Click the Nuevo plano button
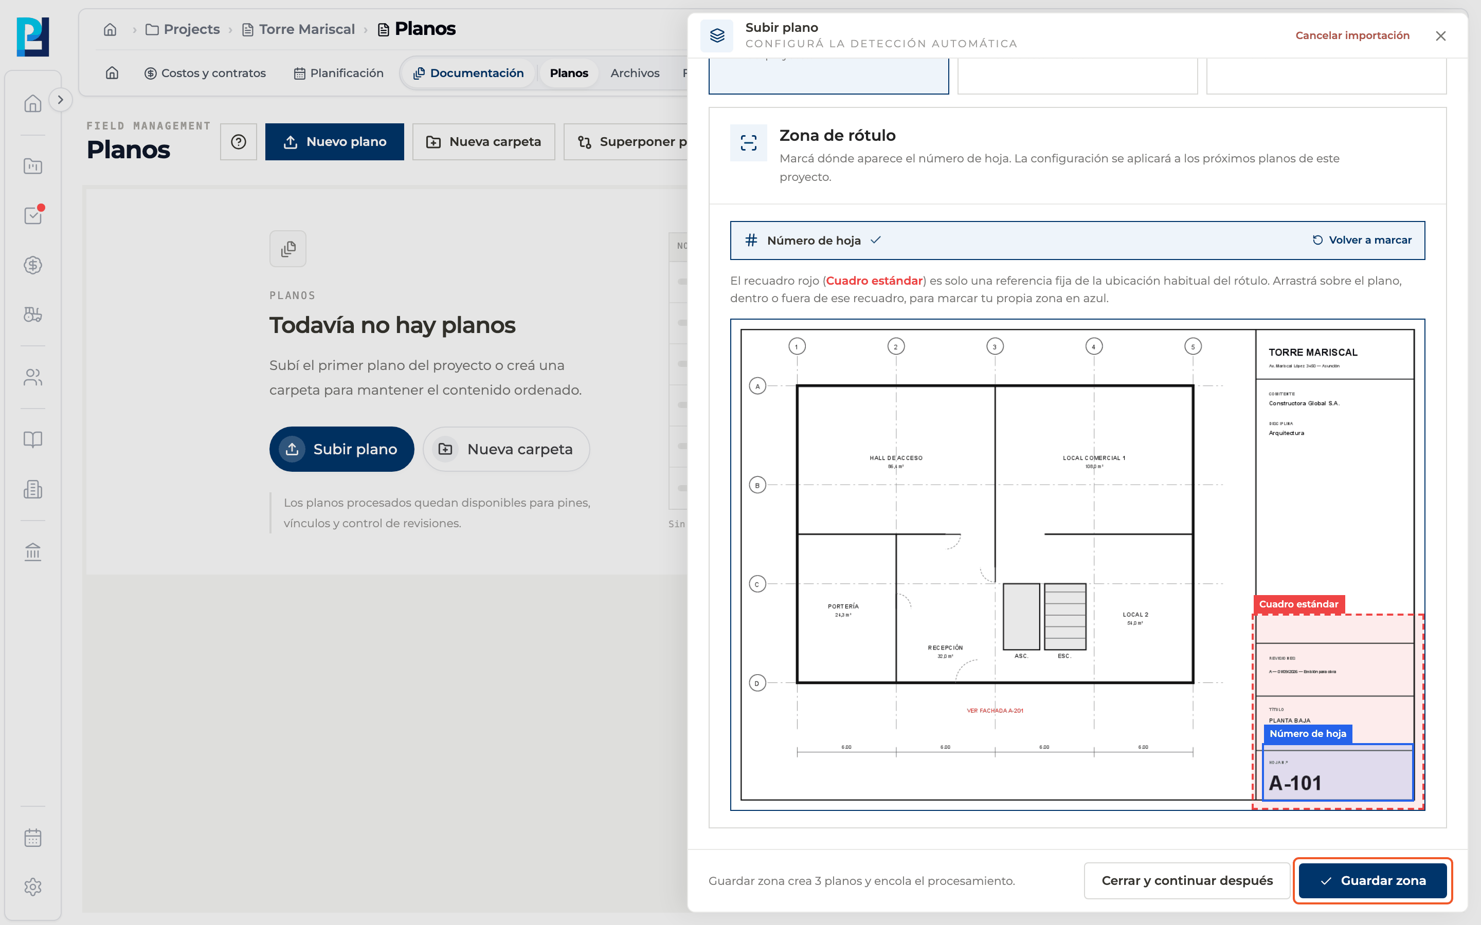 click(x=335, y=142)
